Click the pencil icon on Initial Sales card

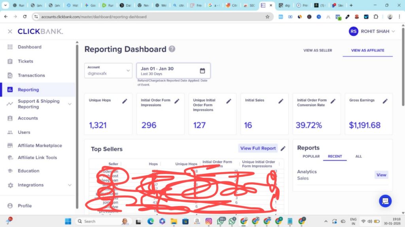pos(281,101)
